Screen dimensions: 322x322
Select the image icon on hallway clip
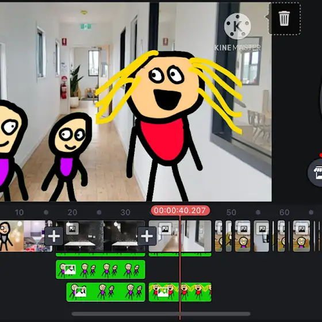click(165, 229)
